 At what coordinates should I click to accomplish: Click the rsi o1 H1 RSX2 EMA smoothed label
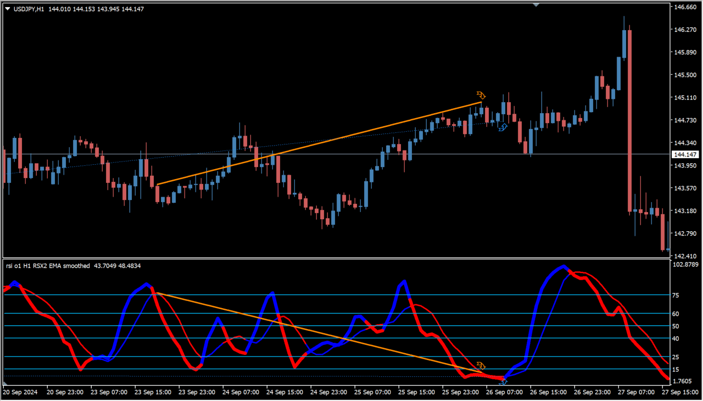(48, 266)
